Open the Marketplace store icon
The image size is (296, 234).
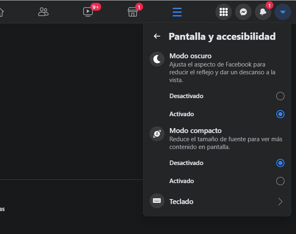132,12
